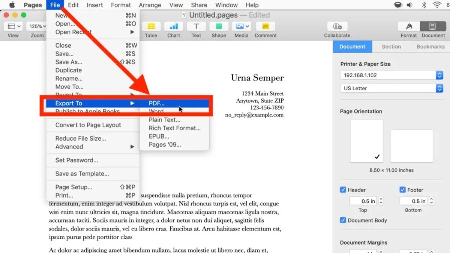Viewport: 450px width, 253px height.
Task: Open the Format menu
Action: [x=121, y=5]
